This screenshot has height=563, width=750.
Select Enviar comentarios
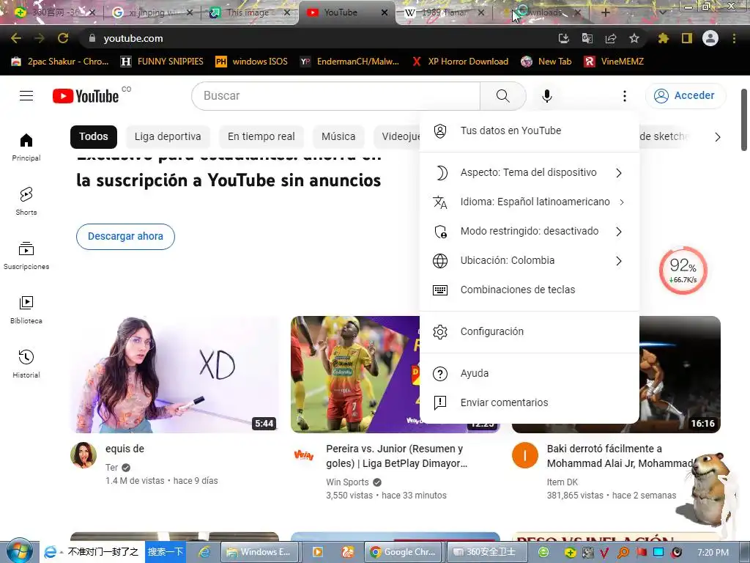pos(529,402)
